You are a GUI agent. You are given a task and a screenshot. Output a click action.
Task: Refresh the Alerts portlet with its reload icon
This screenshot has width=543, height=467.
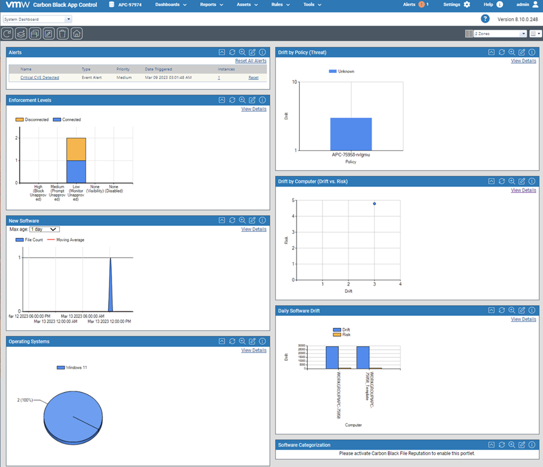point(232,52)
